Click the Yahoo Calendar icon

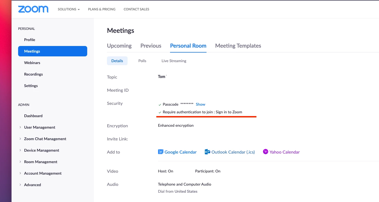click(265, 152)
